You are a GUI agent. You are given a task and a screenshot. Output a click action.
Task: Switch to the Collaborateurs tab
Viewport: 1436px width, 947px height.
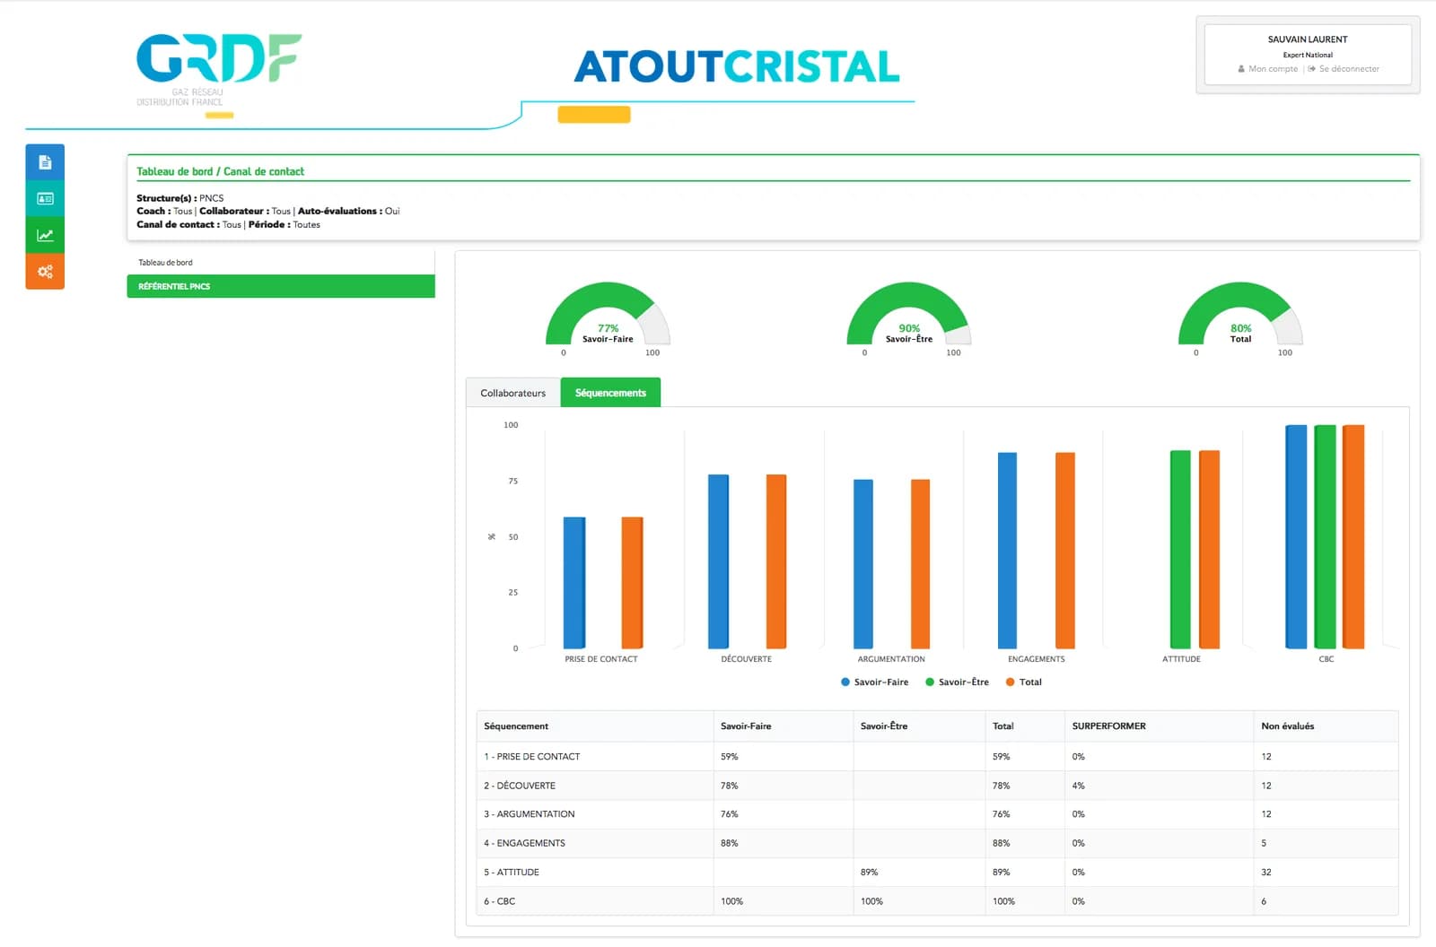pos(512,393)
